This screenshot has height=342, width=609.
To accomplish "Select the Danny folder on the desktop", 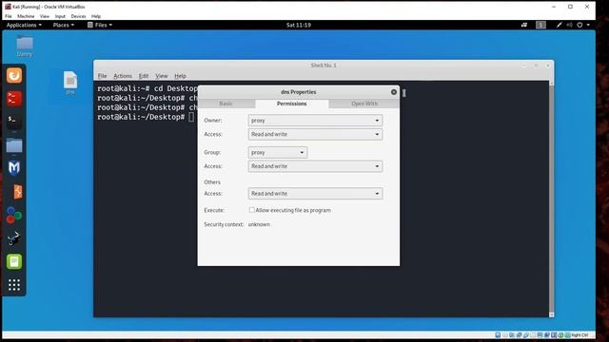I will 25,47.
